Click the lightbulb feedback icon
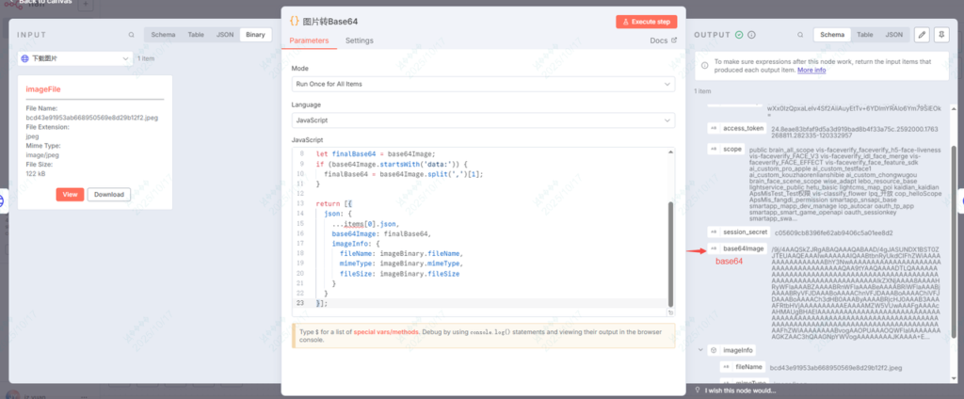Viewport: 964px width, 399px height. (x=696, y=390)
